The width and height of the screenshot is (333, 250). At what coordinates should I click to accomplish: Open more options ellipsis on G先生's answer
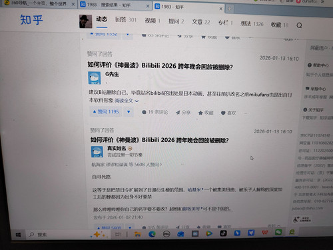(x=245, y=113)
